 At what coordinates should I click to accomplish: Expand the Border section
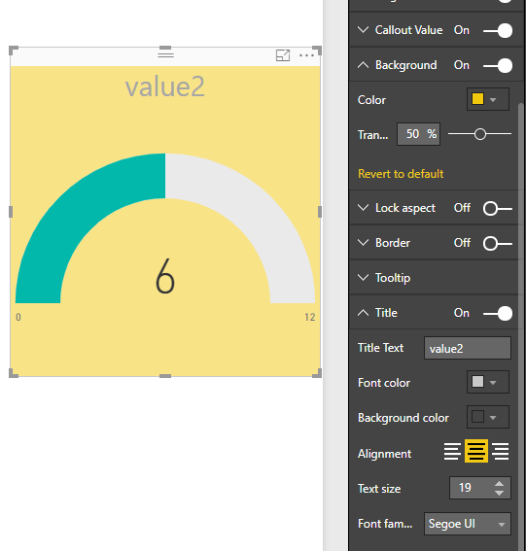tap(363, 243)
